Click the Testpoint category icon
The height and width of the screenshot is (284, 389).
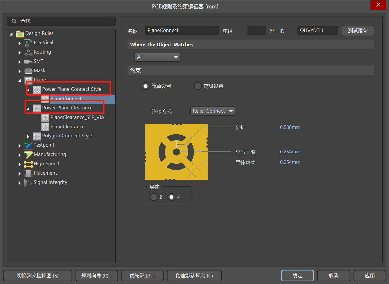28,145
